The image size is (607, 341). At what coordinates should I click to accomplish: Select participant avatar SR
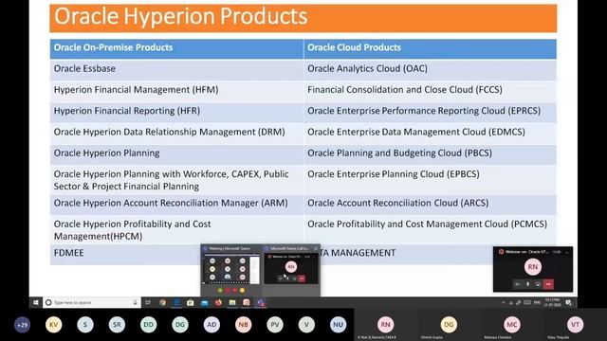point(117,325)
